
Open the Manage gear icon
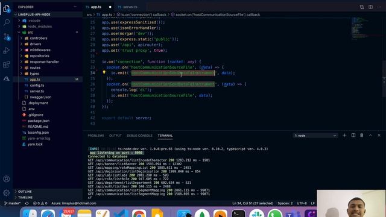point(7,193)
